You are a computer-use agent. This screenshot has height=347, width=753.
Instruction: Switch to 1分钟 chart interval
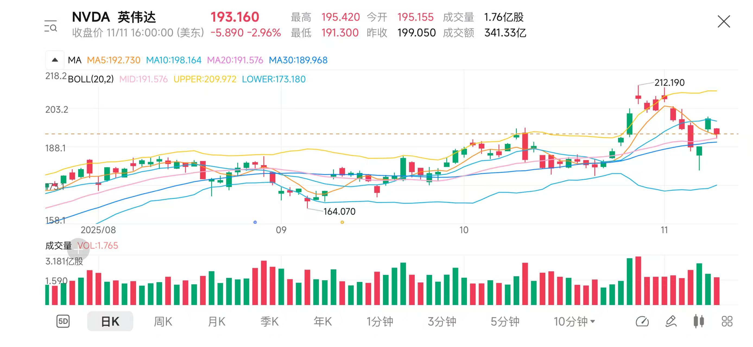[380, 321]
